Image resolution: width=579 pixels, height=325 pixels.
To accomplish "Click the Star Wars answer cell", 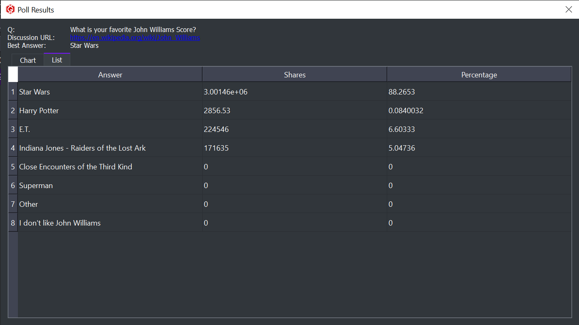I will (110, 92).
